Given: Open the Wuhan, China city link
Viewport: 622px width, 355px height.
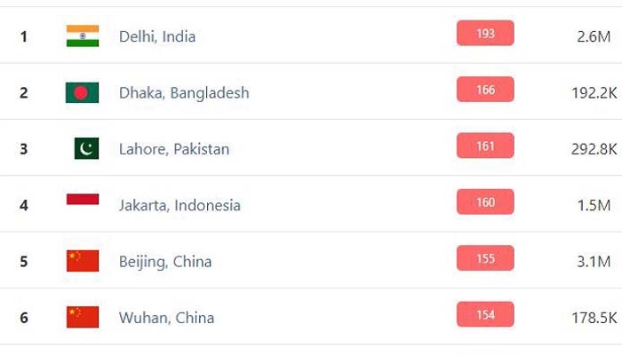Looking at the screenshot, I should click(167, 318).
